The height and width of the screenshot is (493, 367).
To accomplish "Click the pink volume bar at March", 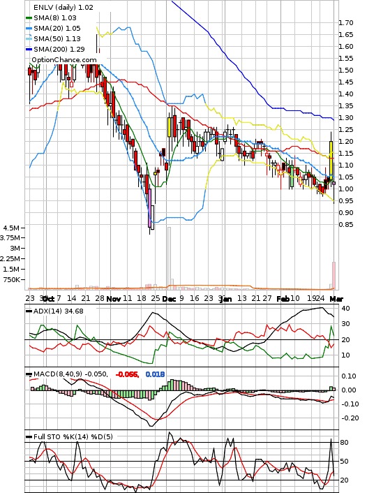I will coord(334,275).
